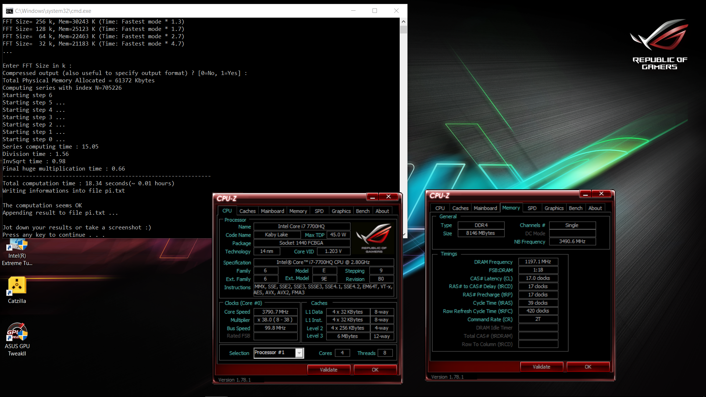706x397 pixels.
Task: Click 'Press any key to continue' line
Action: point(54,235)
